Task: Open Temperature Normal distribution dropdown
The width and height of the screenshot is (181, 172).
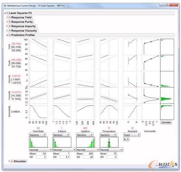Action: tap(111, 150)
